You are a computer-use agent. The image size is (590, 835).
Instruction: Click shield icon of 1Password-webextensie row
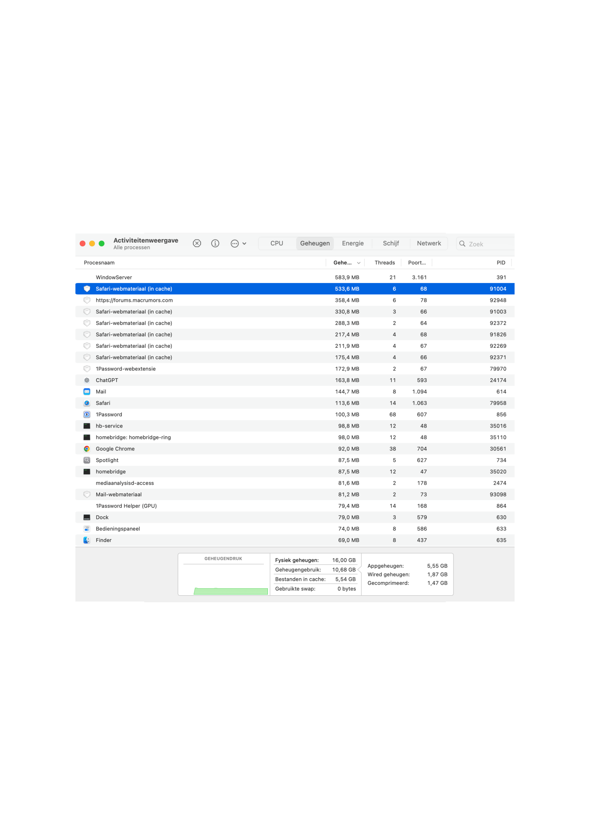87,369
